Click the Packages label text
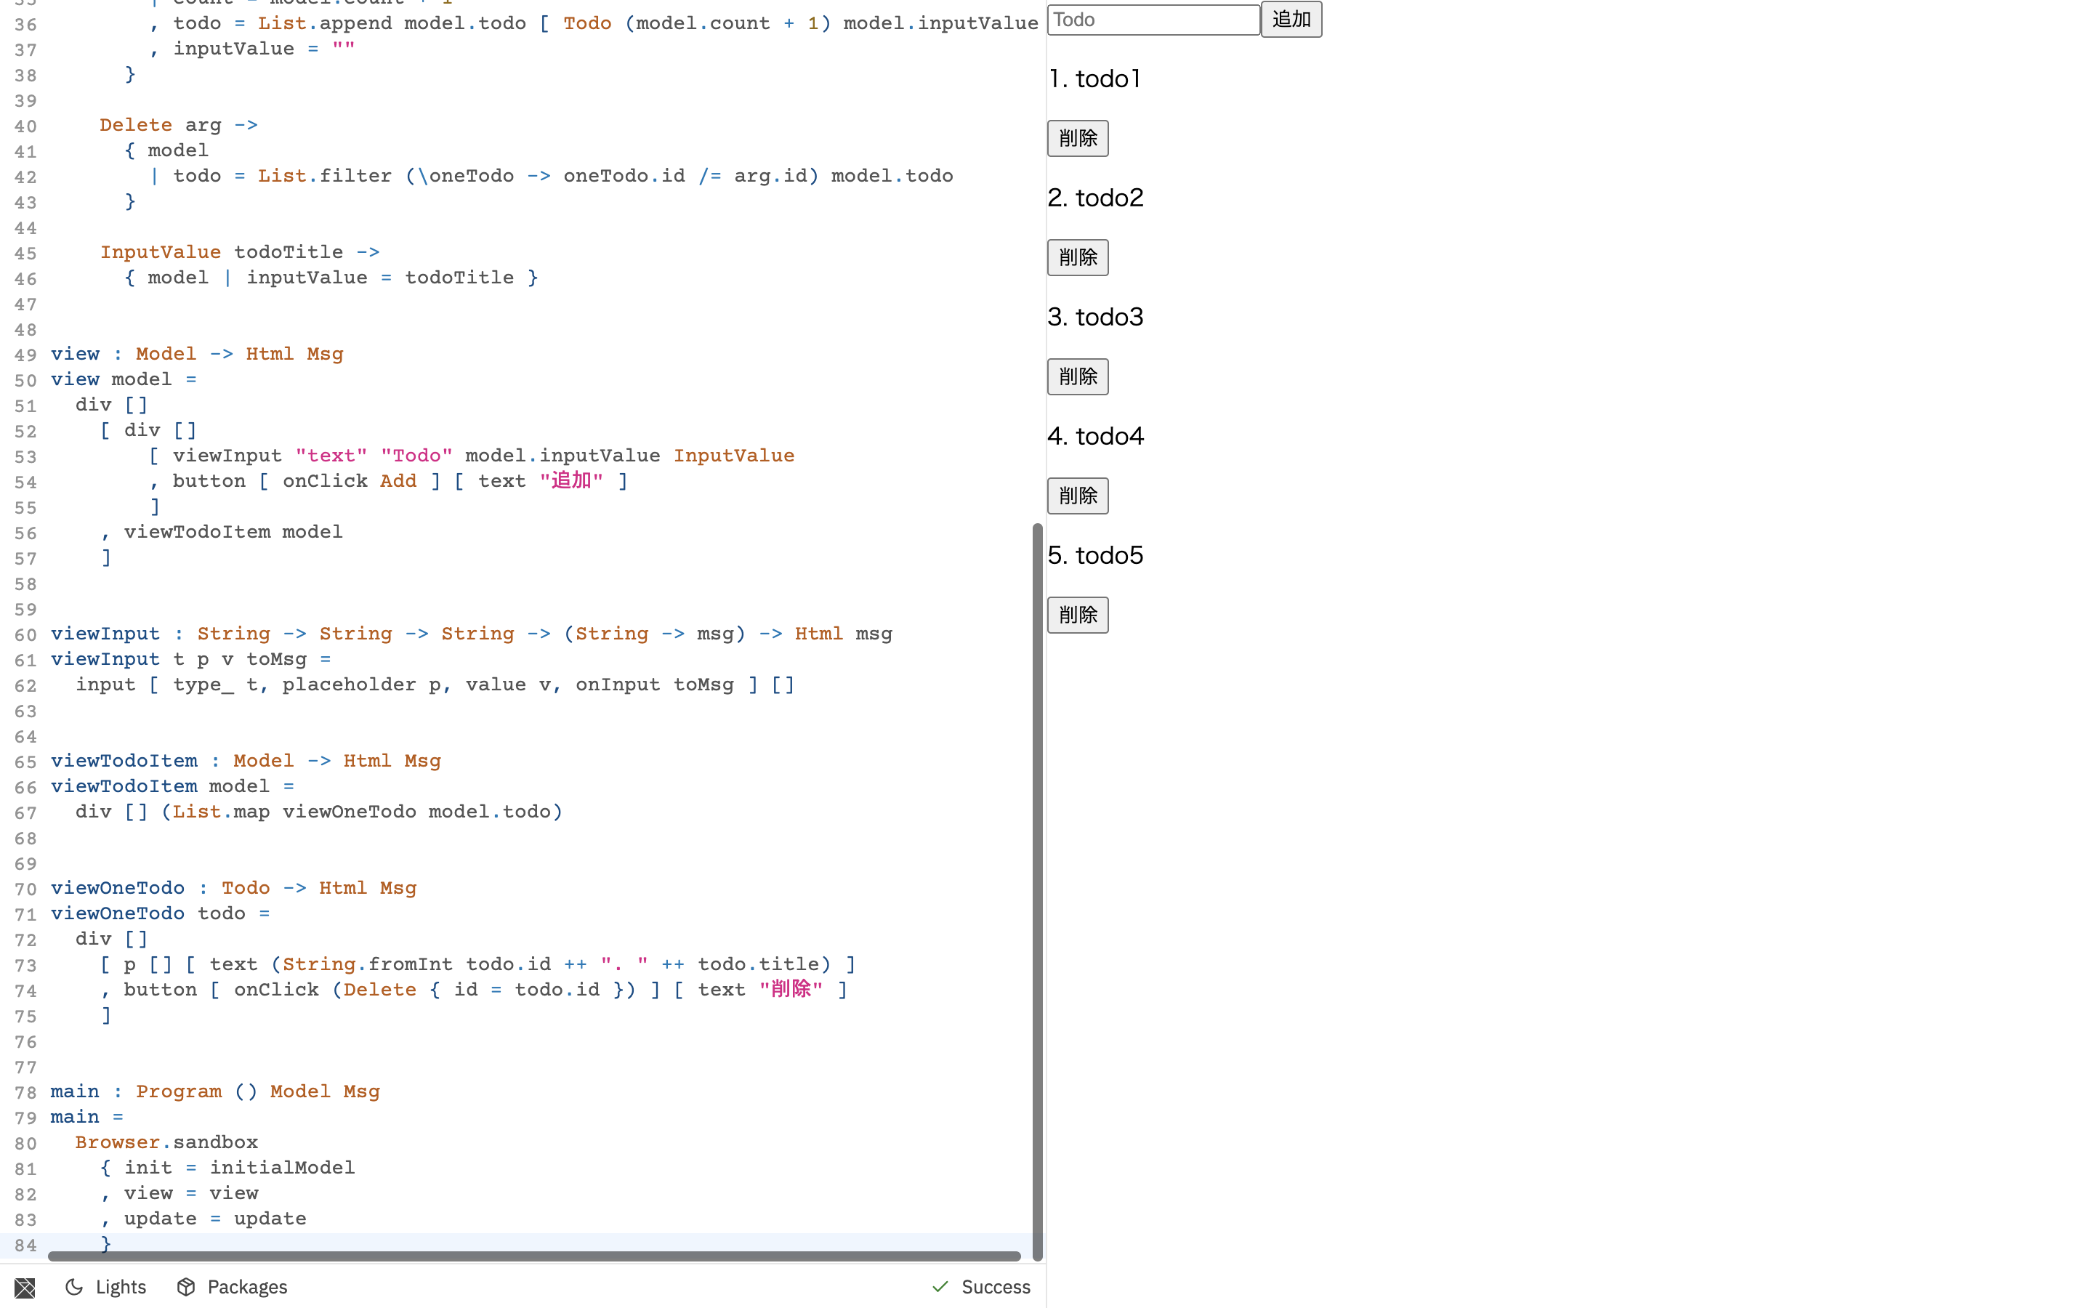 coord(247,1287)
